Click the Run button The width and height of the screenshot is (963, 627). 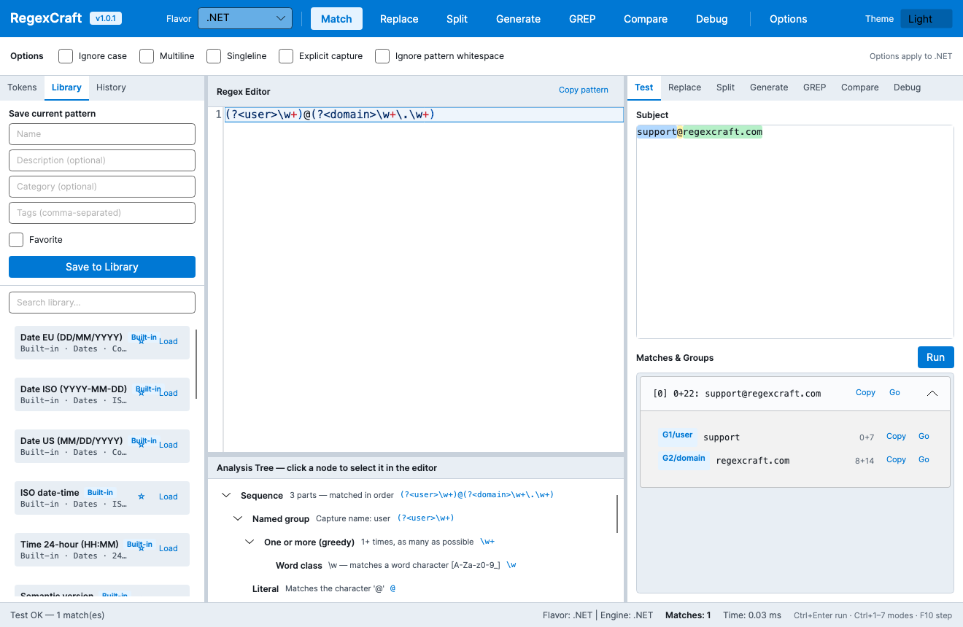click(936, 357)
